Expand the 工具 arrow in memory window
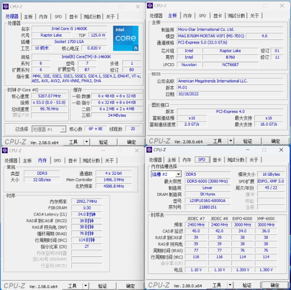 point(85,286)
